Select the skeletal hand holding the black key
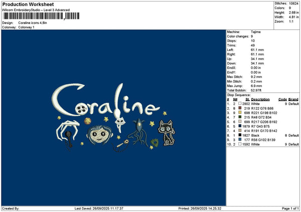The height and width of the screenshot is (212, 301). 68,134
